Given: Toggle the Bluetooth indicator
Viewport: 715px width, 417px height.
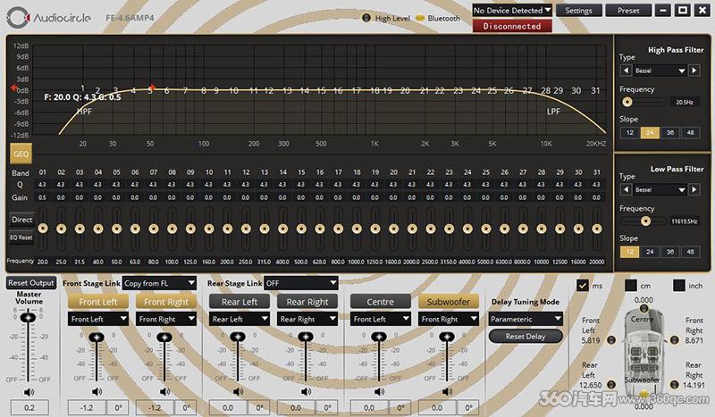Looking at the screenshot, I should 420,18.
